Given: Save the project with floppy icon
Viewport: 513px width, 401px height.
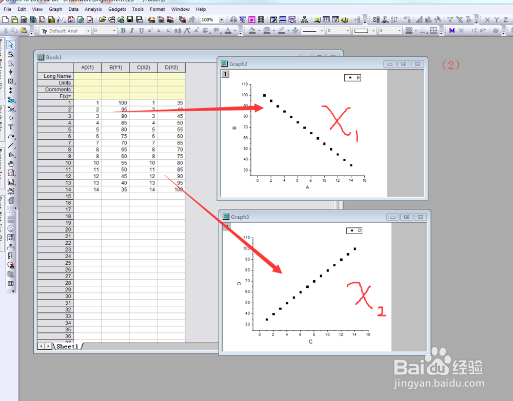Looking at the screenshot, I should (x=130, y=20).
